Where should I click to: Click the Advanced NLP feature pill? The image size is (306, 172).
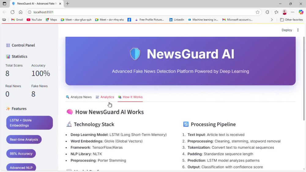(21, 167)
